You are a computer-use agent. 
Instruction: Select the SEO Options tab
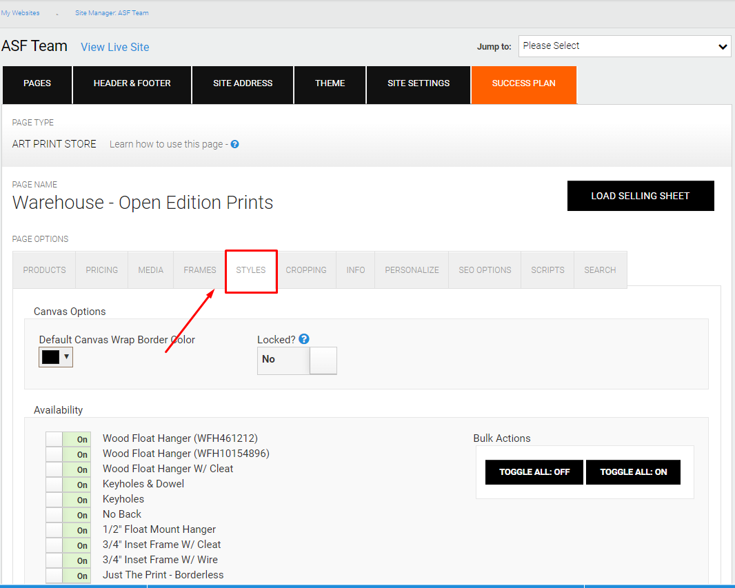(x=485, y=270)
